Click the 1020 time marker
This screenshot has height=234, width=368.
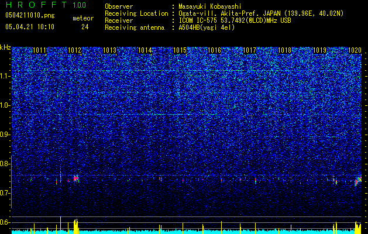point(355,50)
